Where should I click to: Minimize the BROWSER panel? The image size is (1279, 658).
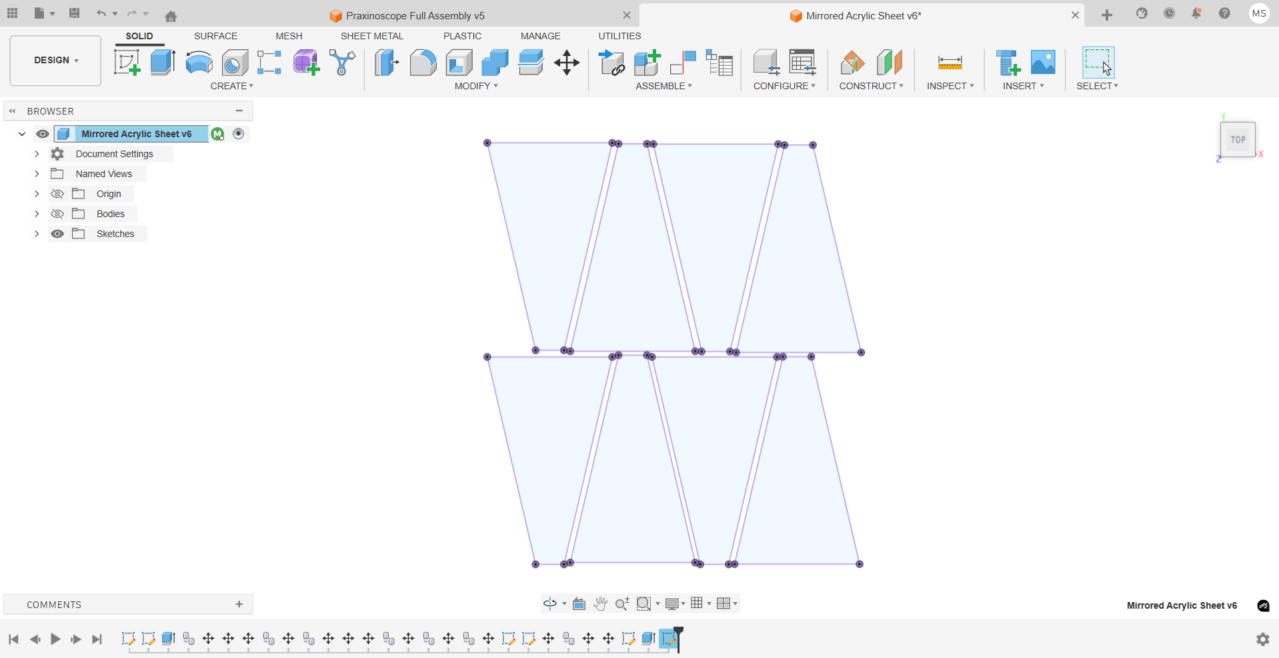tap(239, 111)
